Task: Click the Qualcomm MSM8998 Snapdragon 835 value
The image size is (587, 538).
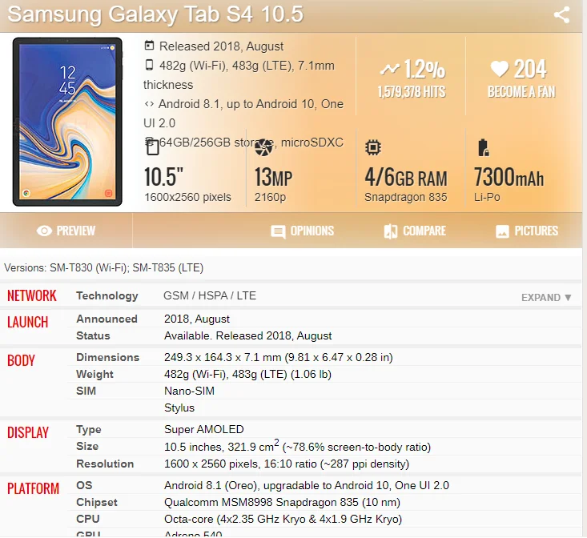Action: coord(282,502)
